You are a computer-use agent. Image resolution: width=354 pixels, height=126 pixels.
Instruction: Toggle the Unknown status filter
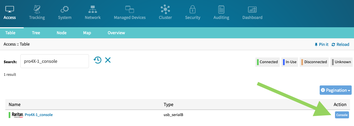pyautogui.click(x=341, y=62)
